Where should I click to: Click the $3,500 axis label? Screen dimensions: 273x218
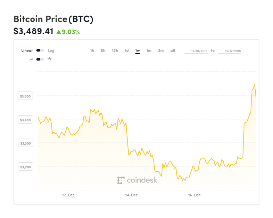pos(25,96)
